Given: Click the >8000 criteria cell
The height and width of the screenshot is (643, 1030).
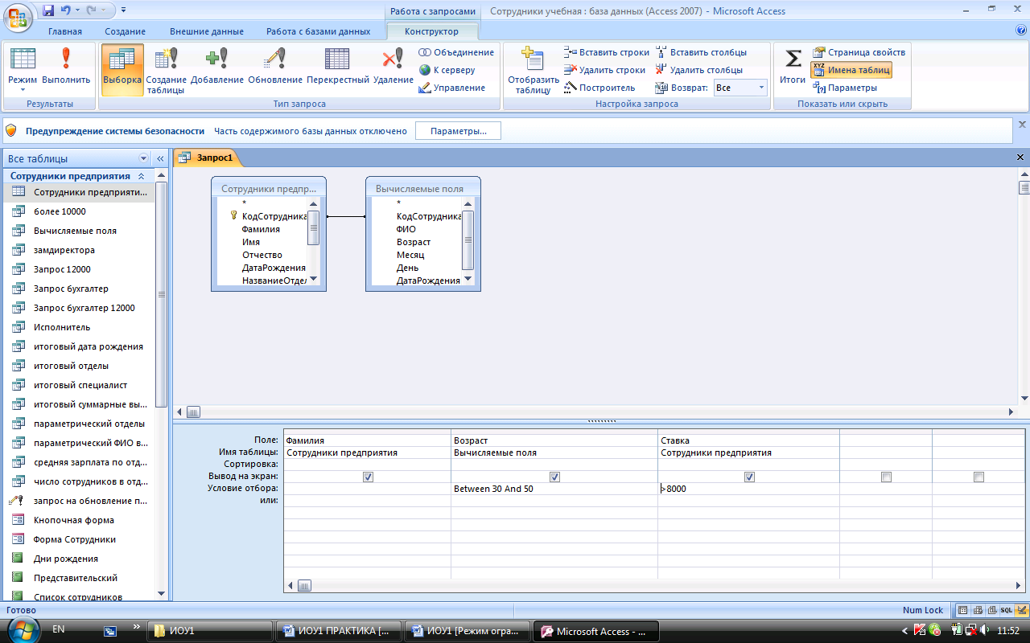Looking at the screenshot, I should click(749, 489).
